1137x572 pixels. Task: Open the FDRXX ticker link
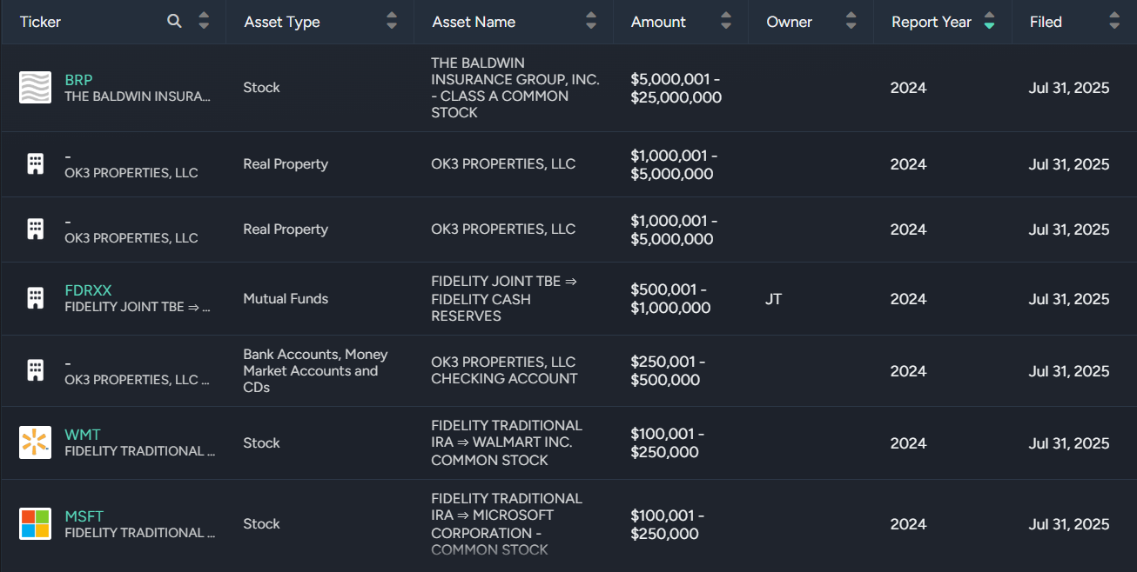[88, 290]
